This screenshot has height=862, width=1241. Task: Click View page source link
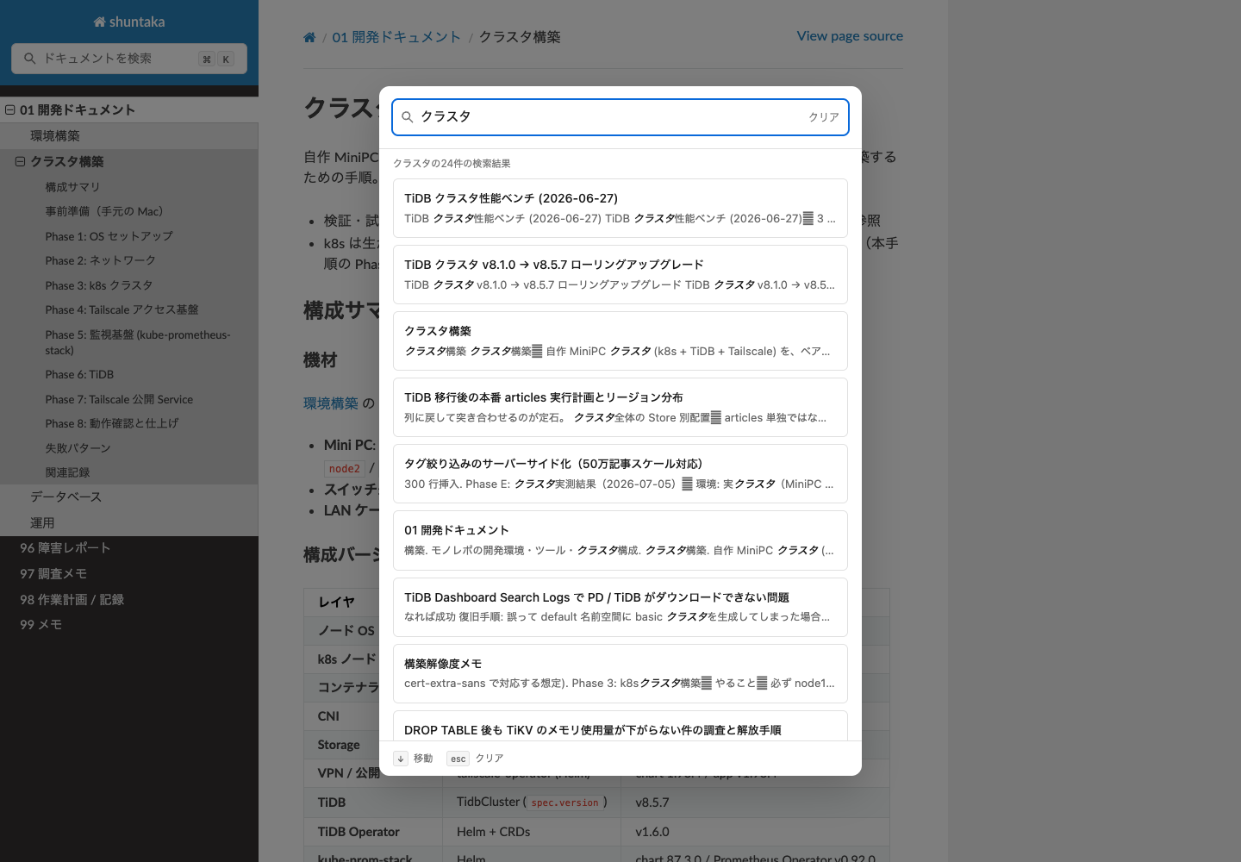click(850, 36)
